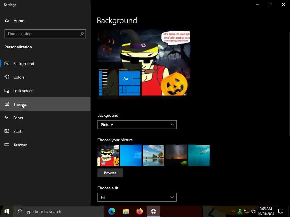This screenshot has height=217, width=290.
Task: Select the beach rocks wallpaper thumbnail
Action: [x=153, y=155]
